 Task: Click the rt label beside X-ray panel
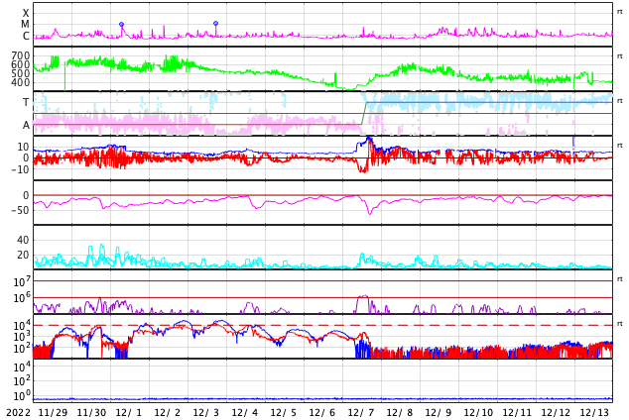(620, 12)
